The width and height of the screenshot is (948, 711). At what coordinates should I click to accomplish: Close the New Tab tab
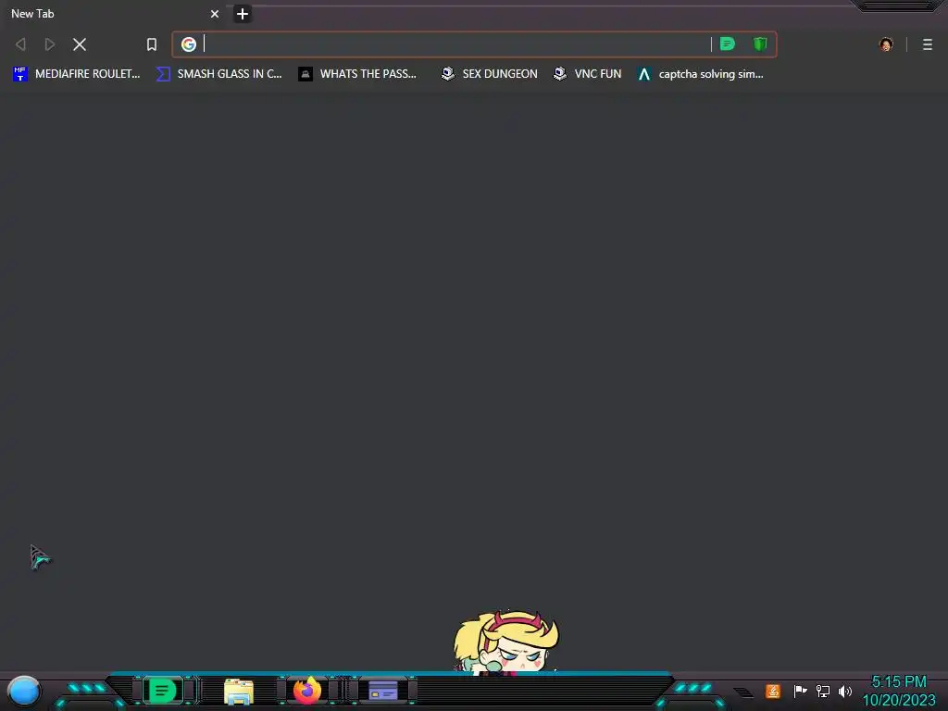pyautogui.click(x=215, y=14)
